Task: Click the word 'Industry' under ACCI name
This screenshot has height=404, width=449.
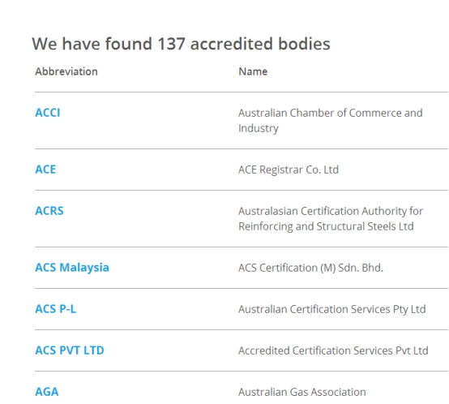Action: pyautogui.click(x=259, y=128)
